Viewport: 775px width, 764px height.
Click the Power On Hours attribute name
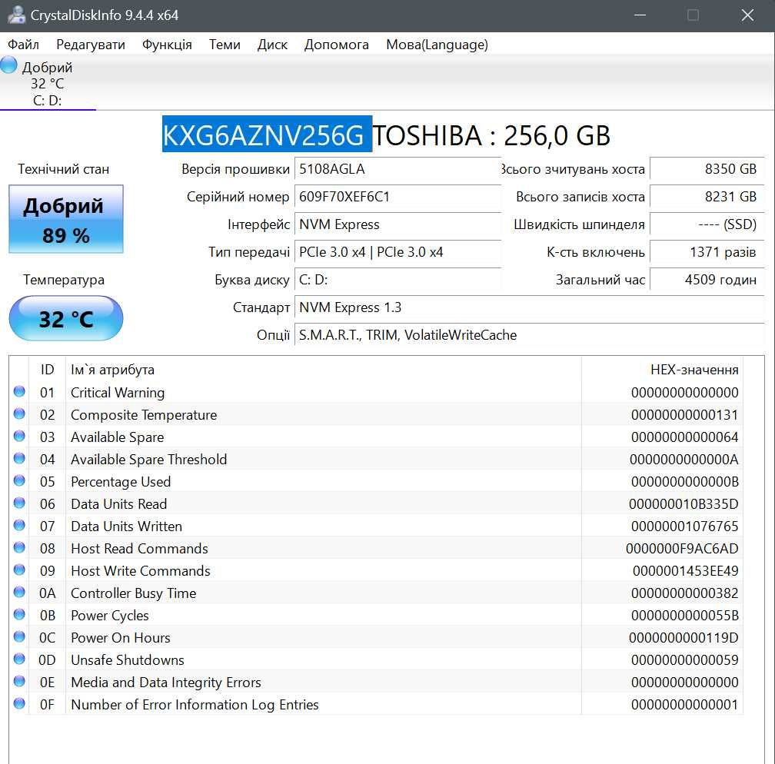pos(121,637)
